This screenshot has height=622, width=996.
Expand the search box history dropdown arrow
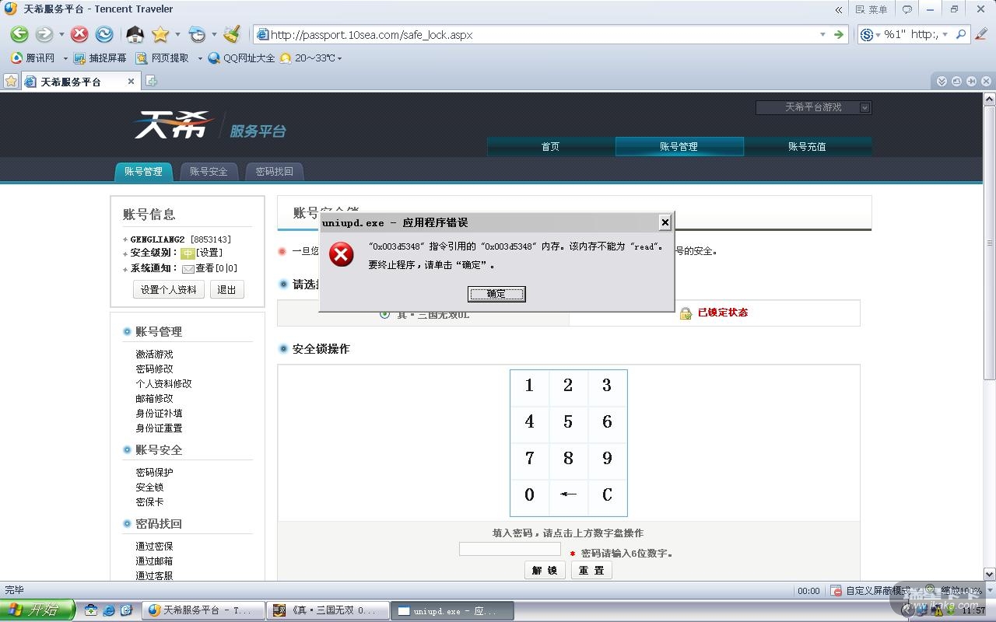tap(945, 34)
